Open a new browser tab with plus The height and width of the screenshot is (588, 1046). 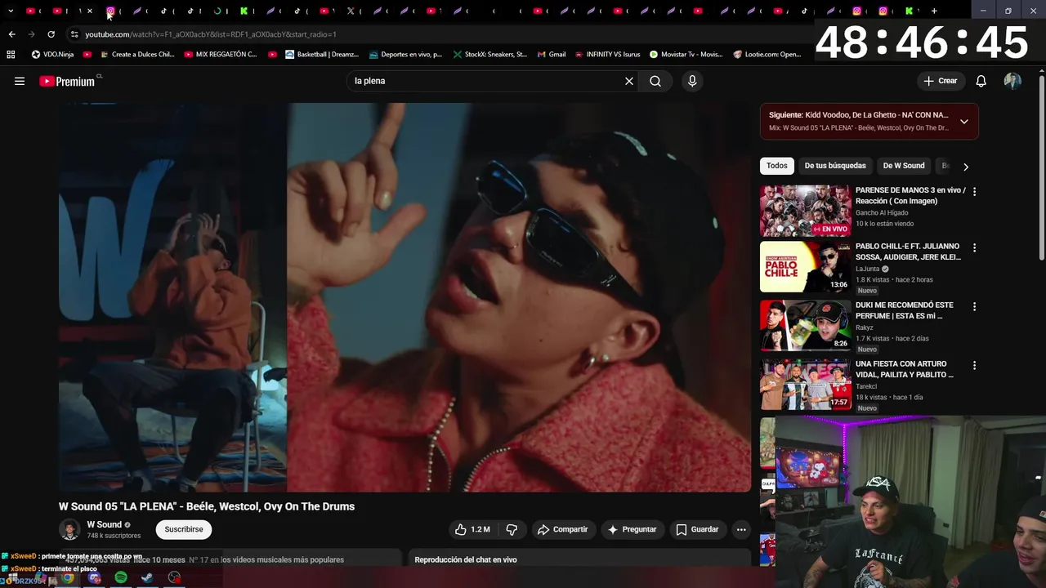coord(934,11)
